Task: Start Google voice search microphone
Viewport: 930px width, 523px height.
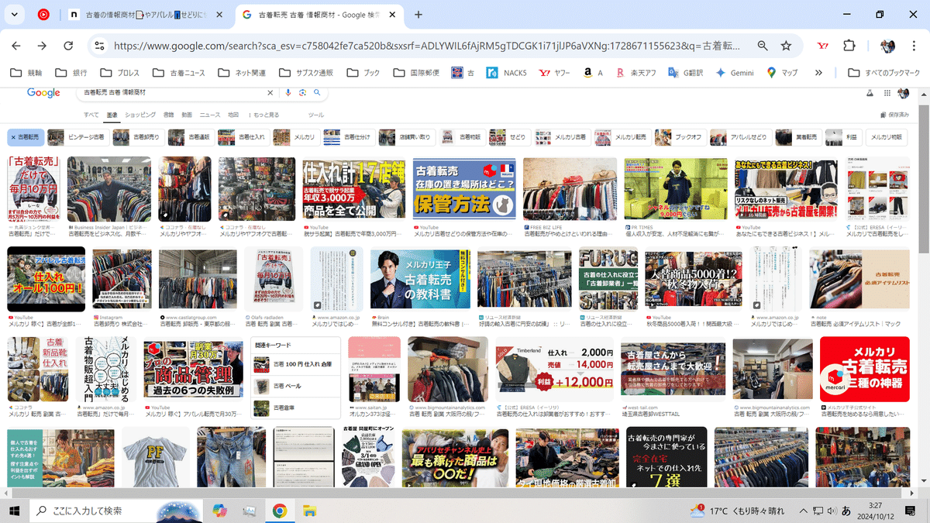Action: point(288,92)
